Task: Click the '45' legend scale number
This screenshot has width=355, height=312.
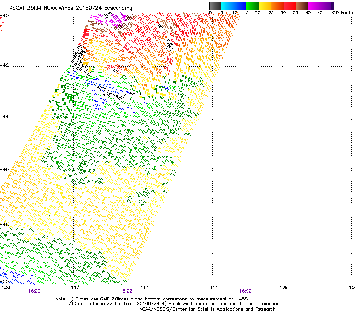Action: (x=320, y=13)
